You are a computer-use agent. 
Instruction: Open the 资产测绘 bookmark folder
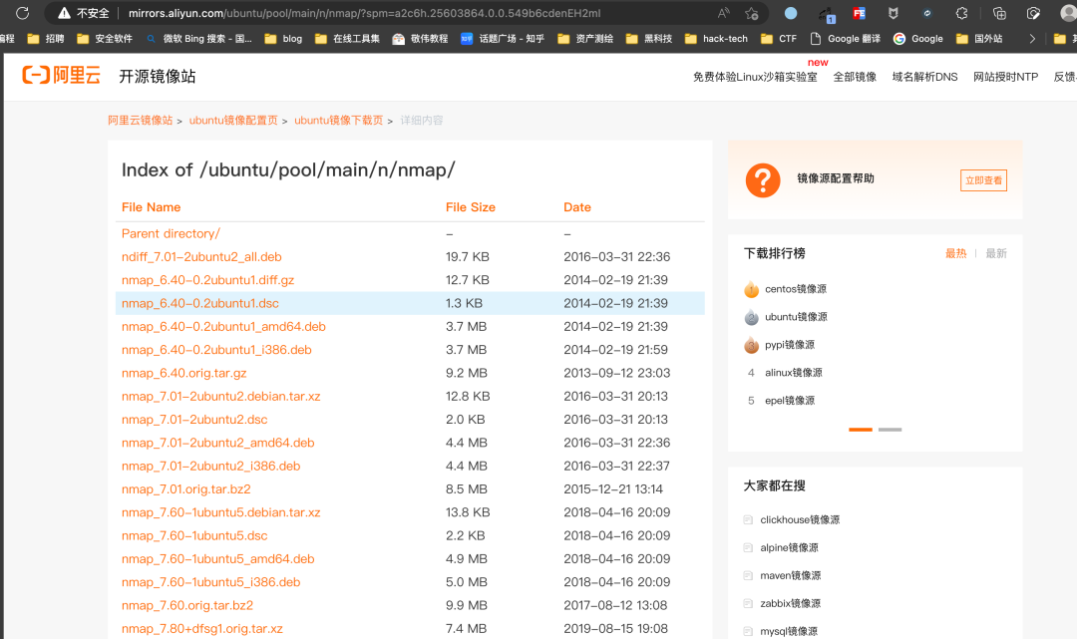[x=585, y=39]
